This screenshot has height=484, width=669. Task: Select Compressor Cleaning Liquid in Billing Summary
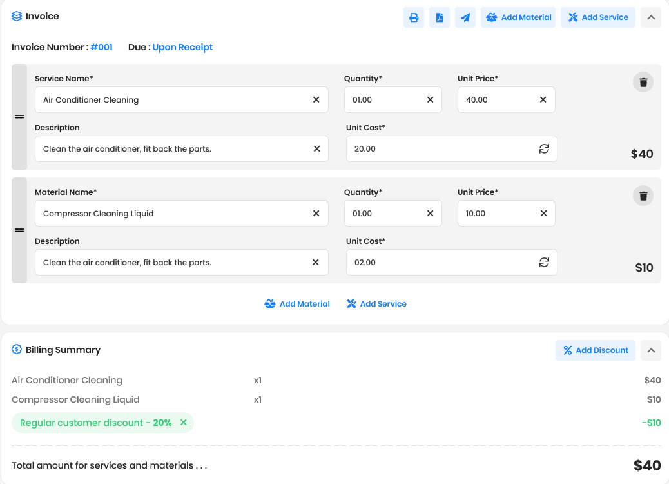pyautogui.click(x=75, y=399)
